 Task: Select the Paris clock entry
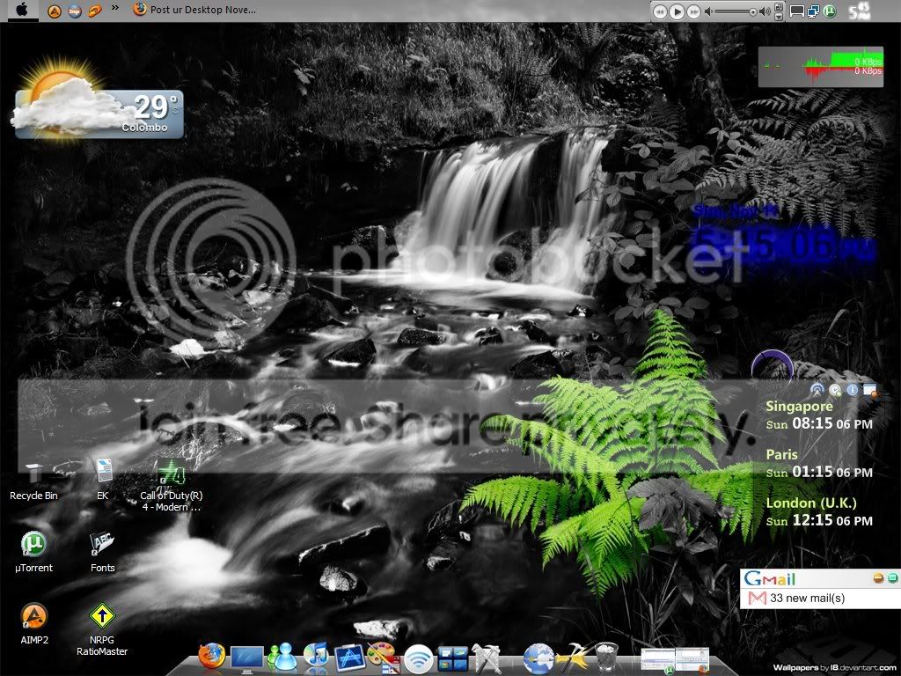tap(819, 463)
